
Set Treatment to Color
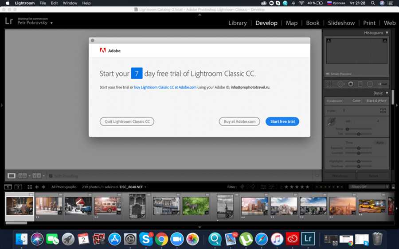(x=356, y=101)
